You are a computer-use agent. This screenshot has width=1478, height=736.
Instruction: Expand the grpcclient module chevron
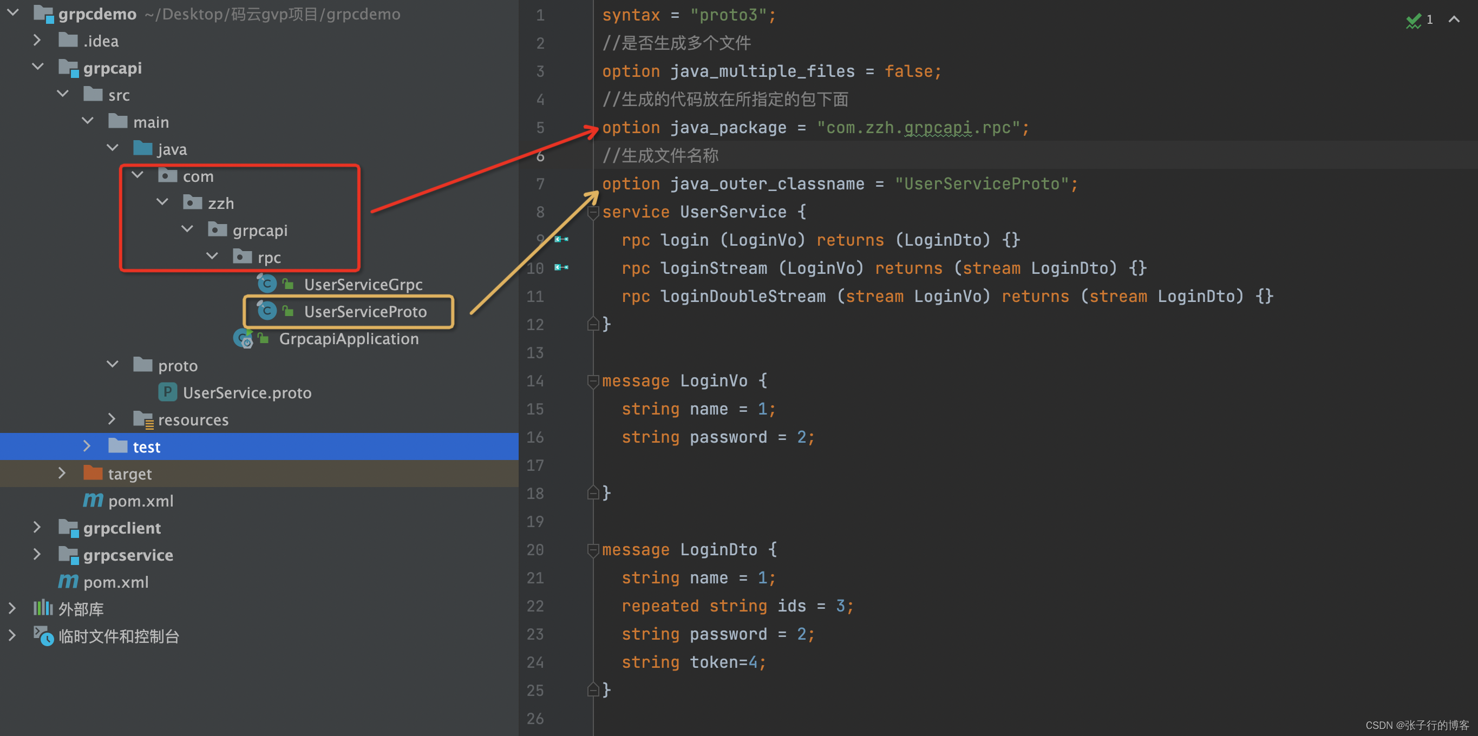pyautogui.click(x=37, y=527)
